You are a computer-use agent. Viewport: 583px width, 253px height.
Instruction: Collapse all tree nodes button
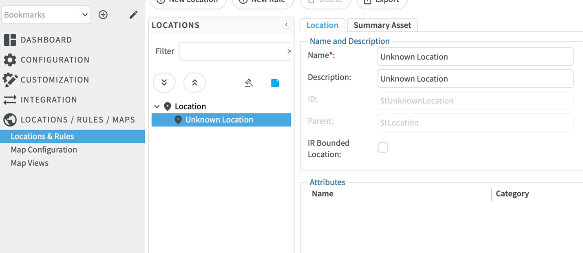tap(194, 83)
